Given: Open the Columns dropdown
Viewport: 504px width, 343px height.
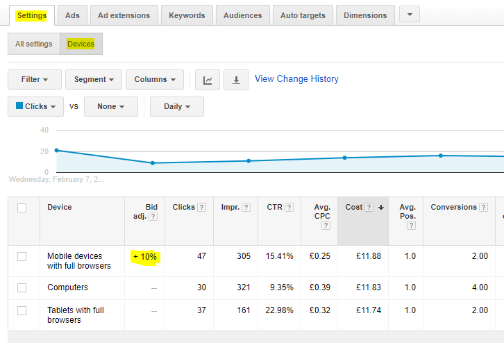Looking at the screenshot, I should pyautogui.click(x=155, y=79).
